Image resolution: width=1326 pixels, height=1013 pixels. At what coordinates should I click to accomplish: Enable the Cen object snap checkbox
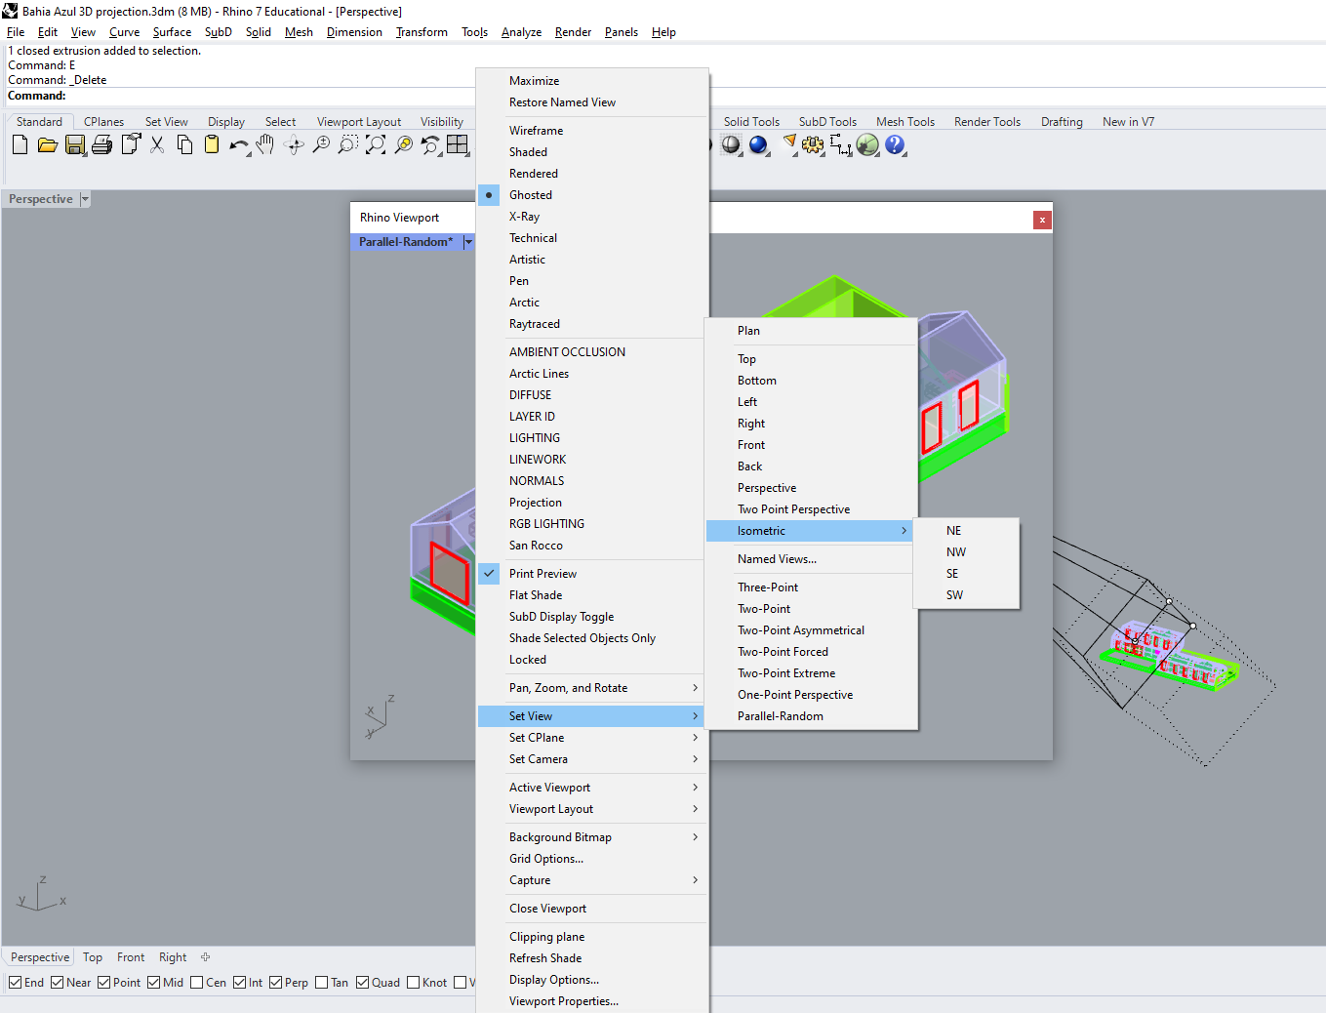[x=197, y=983]
